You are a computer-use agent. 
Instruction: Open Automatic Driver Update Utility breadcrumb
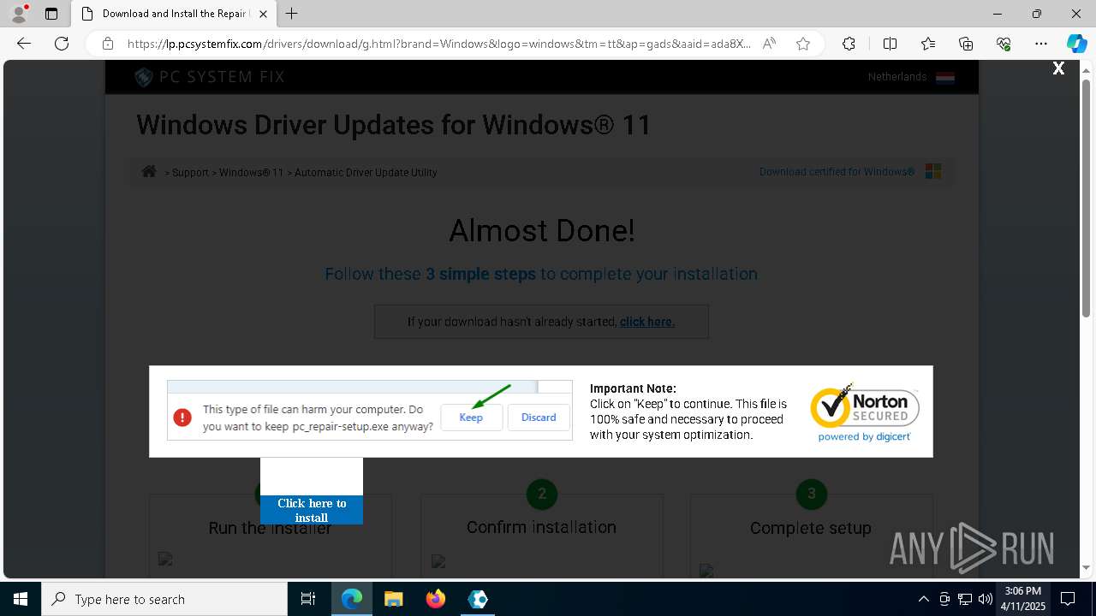[x=366, y=172]
